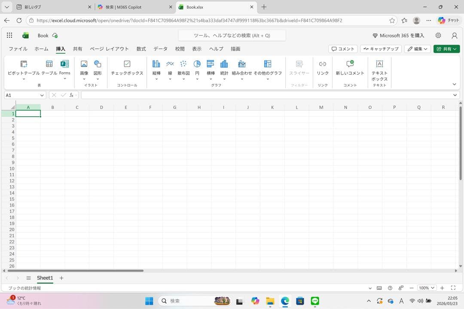Insert a scatter chart (散布図)

(x=183, y=67)
